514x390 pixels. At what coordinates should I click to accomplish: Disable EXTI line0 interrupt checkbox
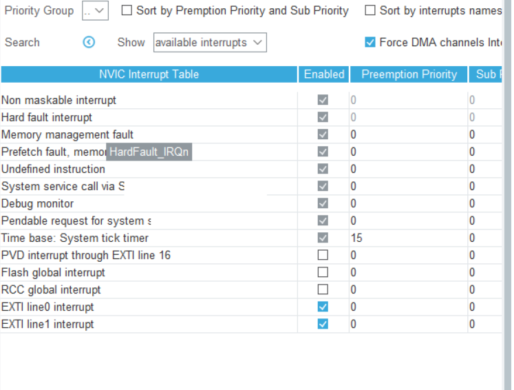pyautogui.click(x=323, y=307)
